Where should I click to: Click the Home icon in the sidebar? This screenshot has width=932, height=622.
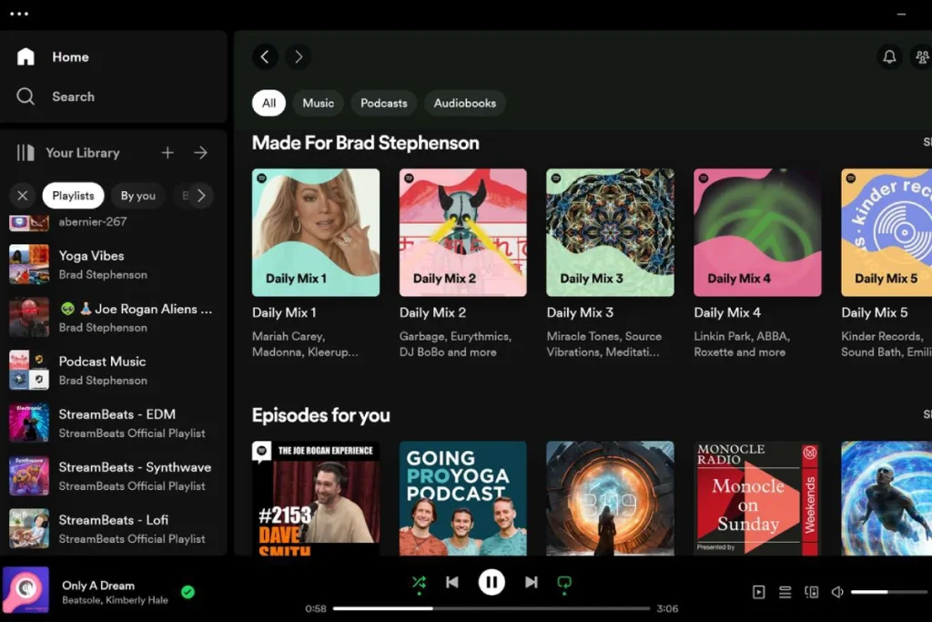coord(25,56)
